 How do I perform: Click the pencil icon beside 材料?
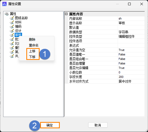click(12, 22)
